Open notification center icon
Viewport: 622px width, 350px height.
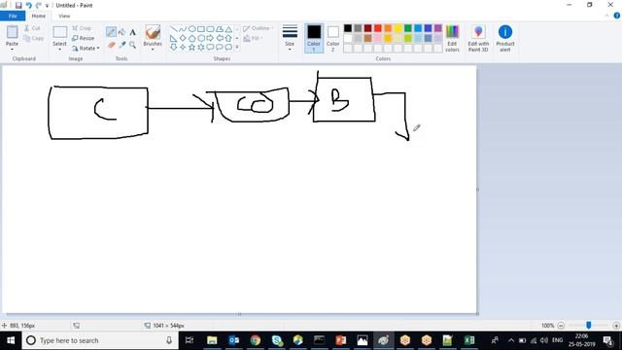coord(607,340)
